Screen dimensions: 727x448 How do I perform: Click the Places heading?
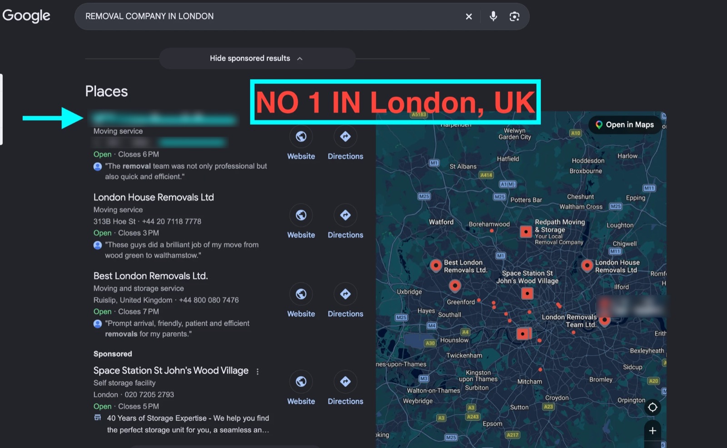point(106,91)
